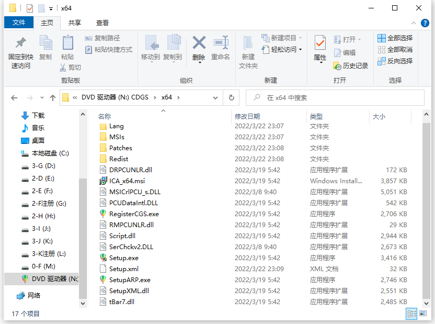Click the Rename icon
This screenshot has width=435, height=324.
pos(221,43)
